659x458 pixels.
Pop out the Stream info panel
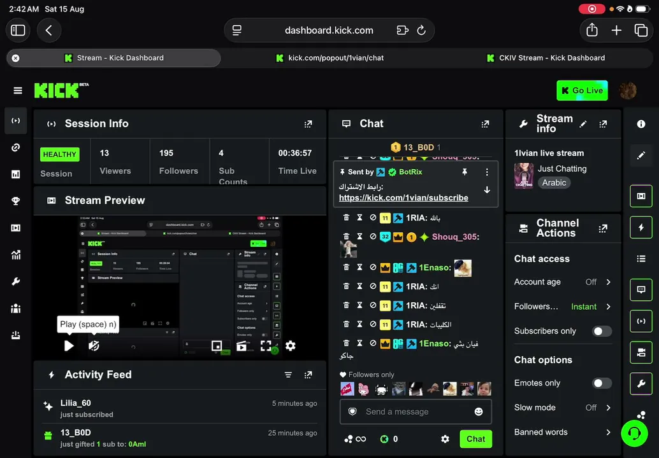603,124
